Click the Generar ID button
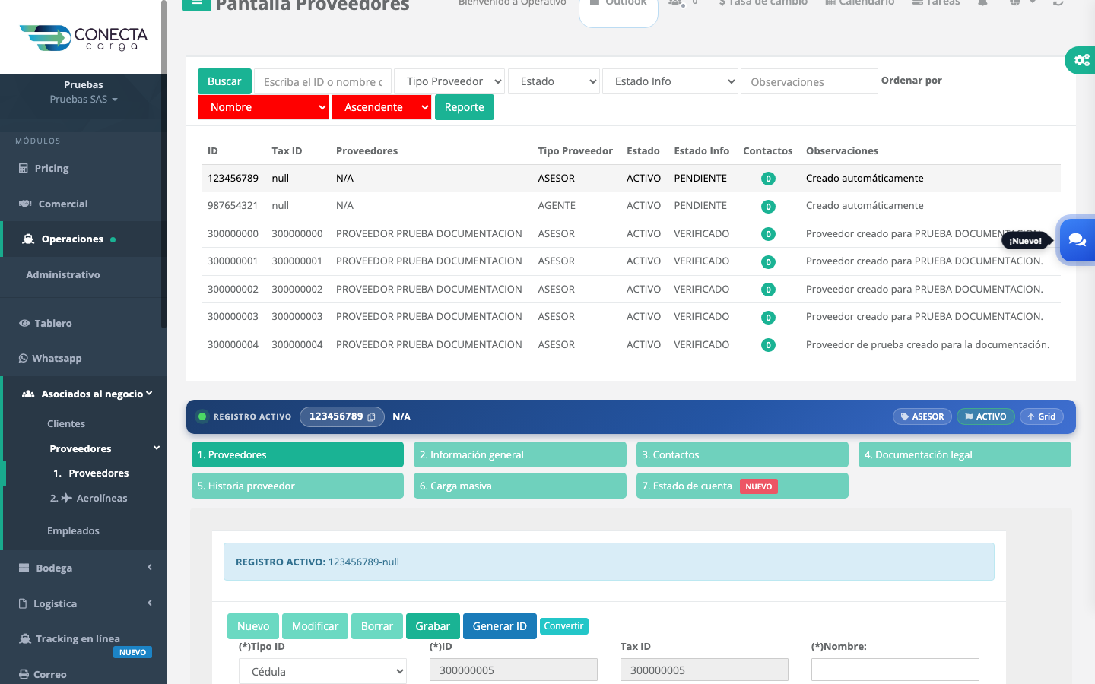 (x=500, y=626)
